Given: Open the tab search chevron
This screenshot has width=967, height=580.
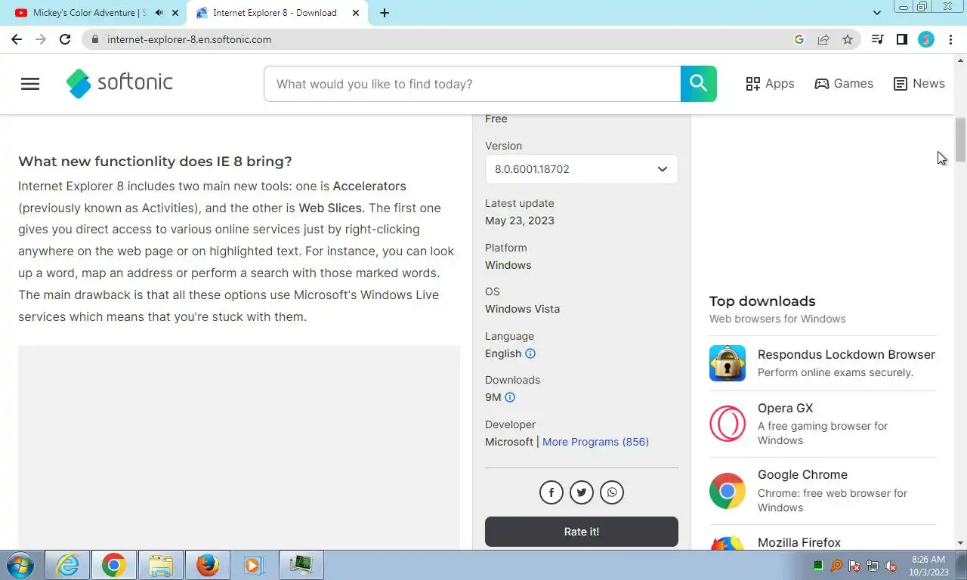Looking at the screenshot, I should 876,13.
